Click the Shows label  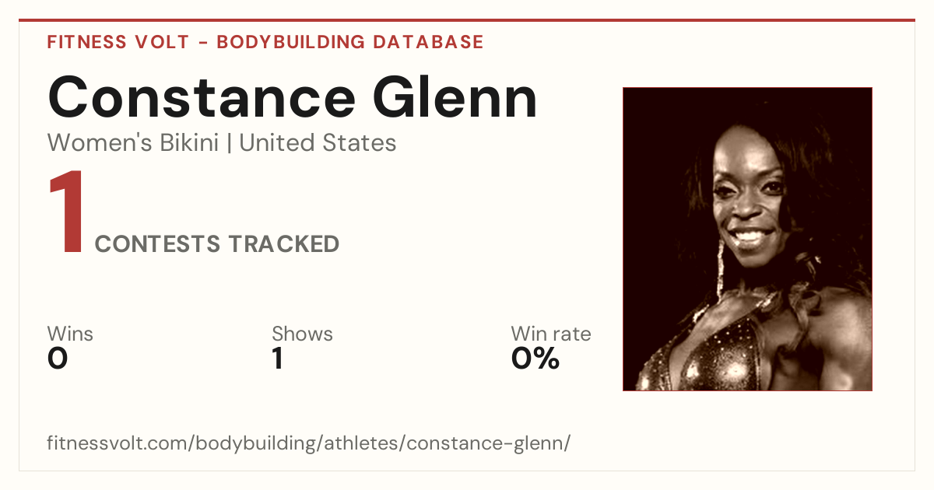click(x=302, y=334)
